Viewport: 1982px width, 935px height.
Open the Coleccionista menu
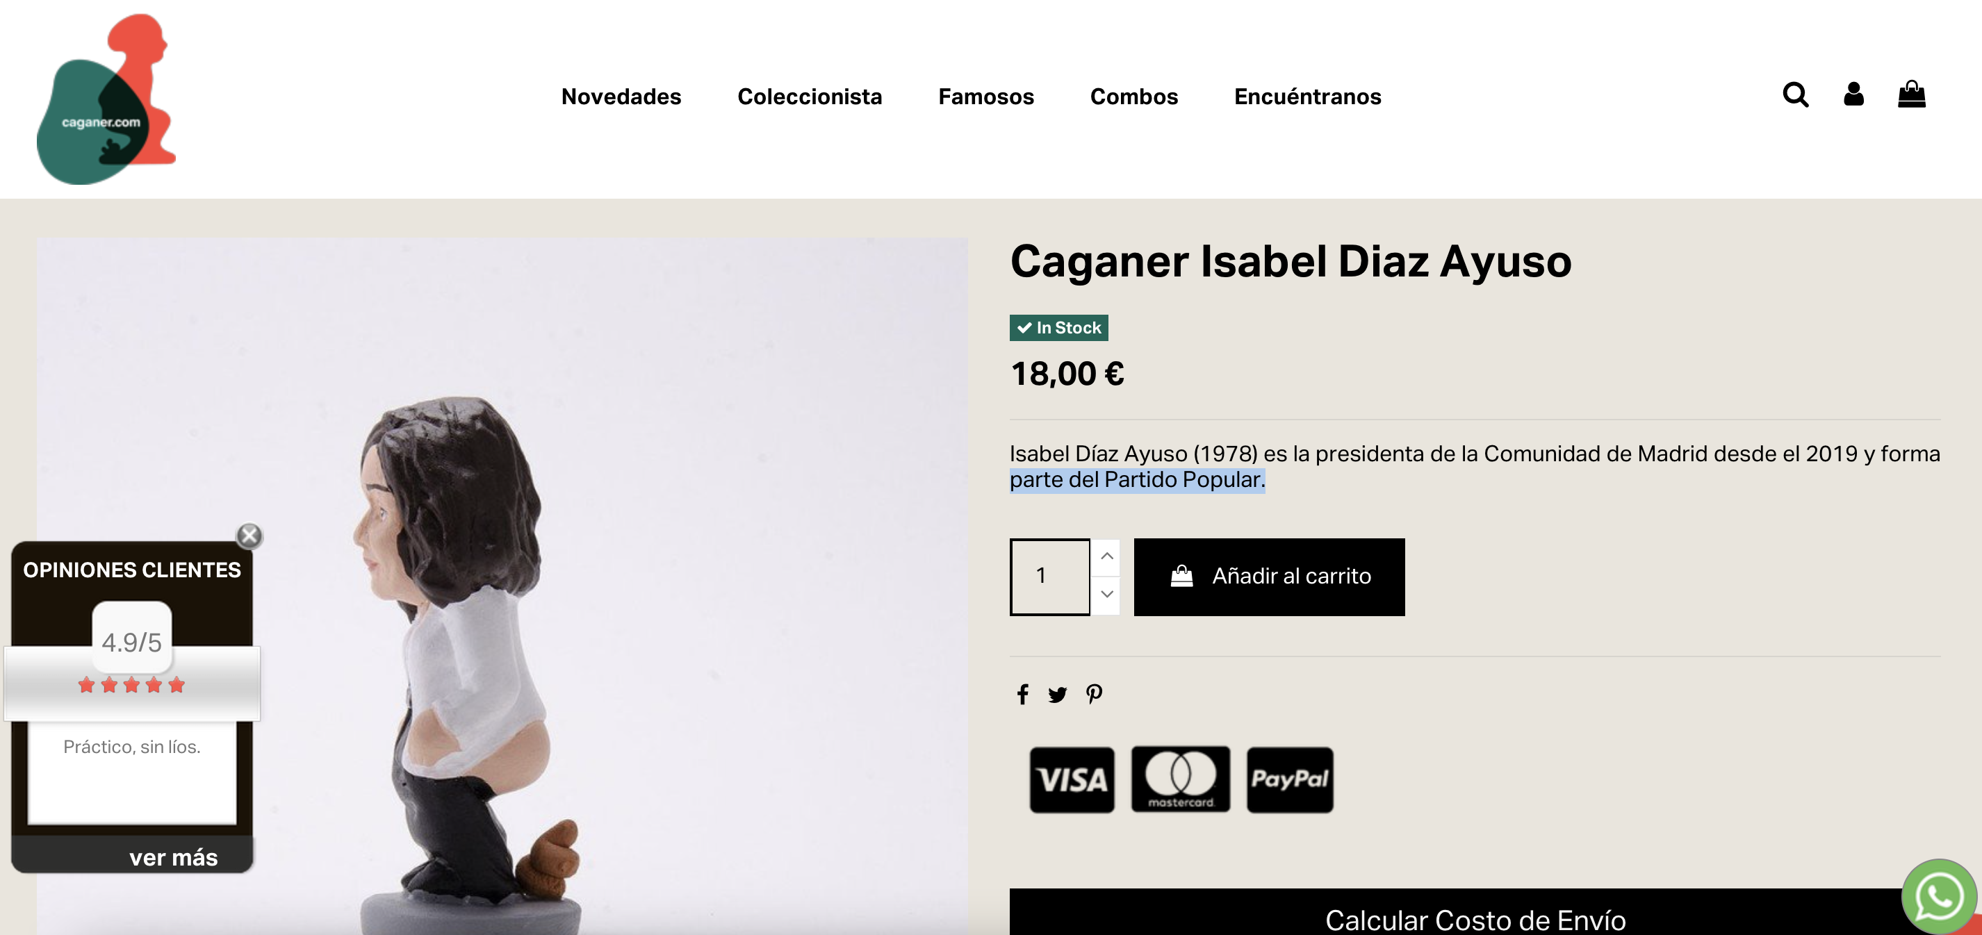[810, 97]
